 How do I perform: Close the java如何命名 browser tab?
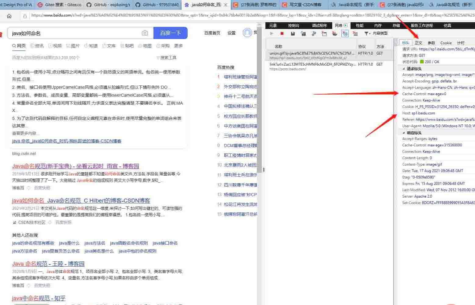click(225, 5)
